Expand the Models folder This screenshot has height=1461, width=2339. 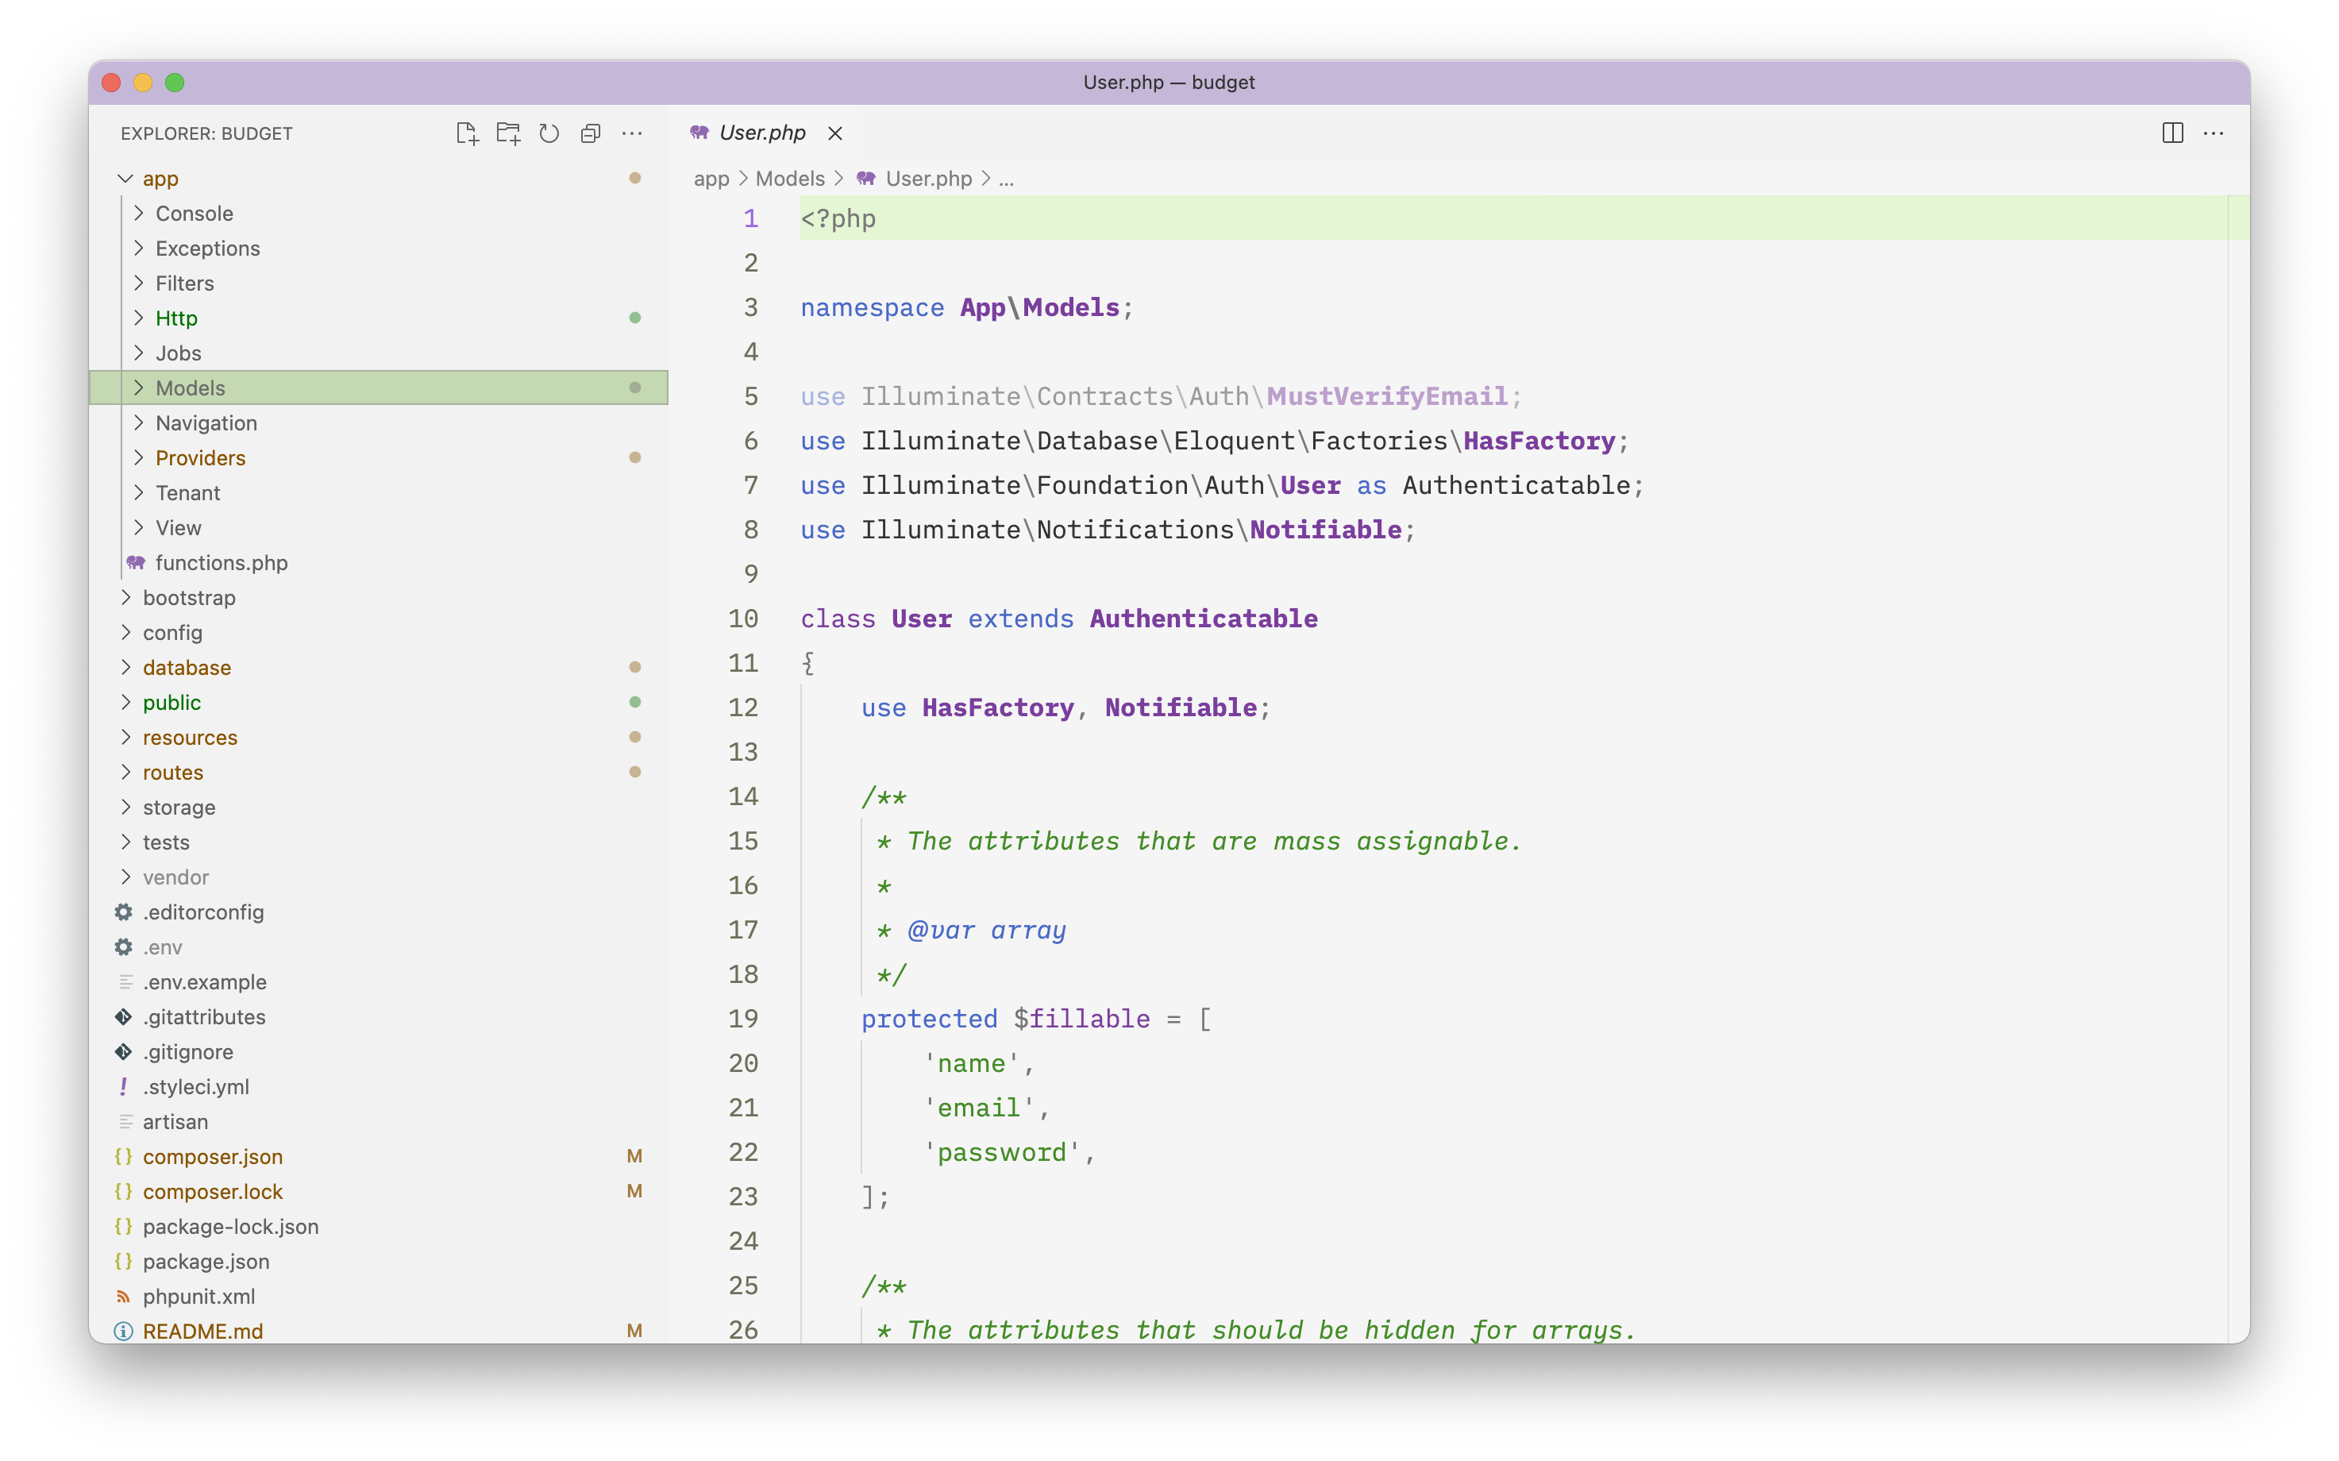(190, 388)
